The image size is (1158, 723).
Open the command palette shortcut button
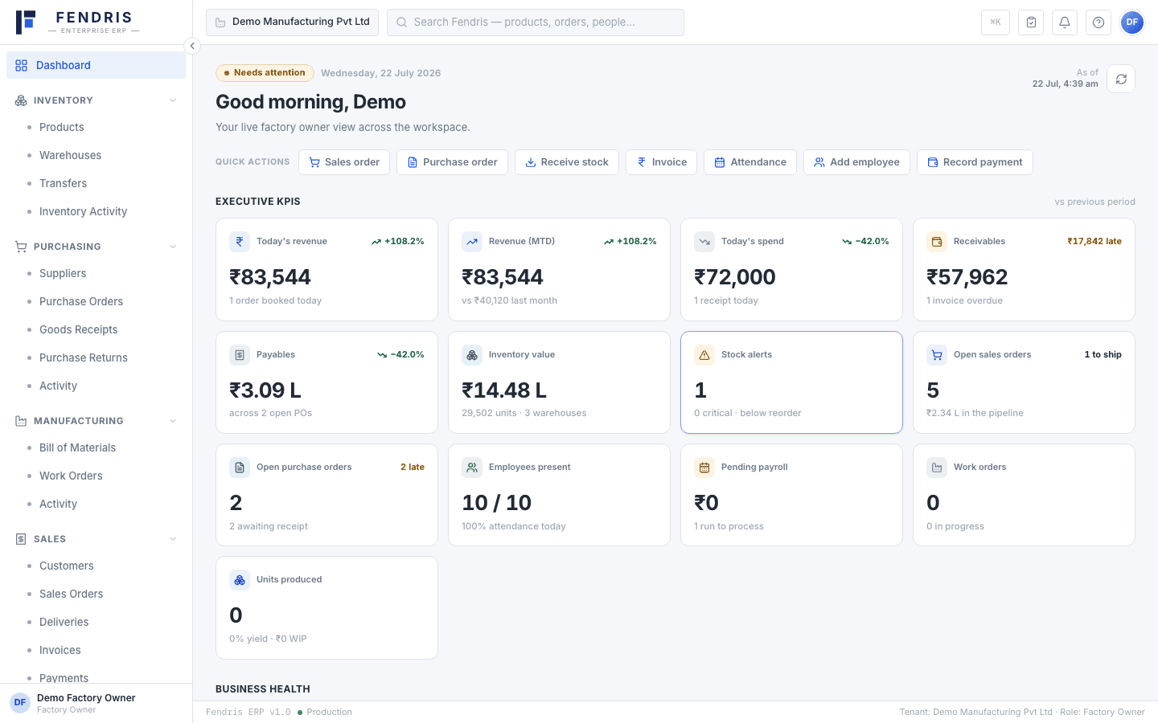click(x=996, y=22)
